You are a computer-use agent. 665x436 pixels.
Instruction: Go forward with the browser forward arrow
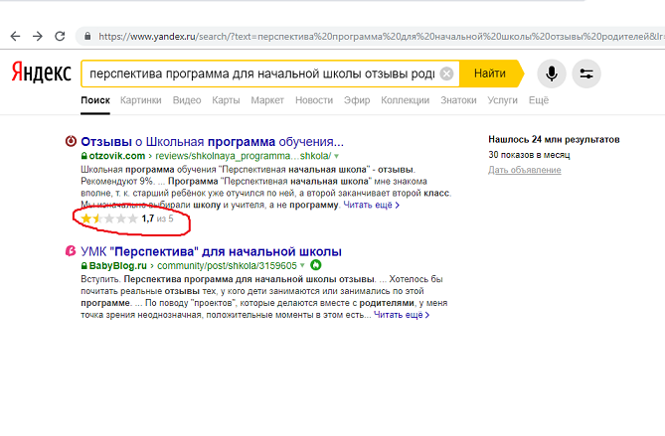(x=38, y=37)
